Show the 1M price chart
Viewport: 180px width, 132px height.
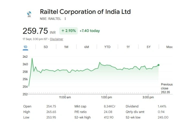pos(66,47)
